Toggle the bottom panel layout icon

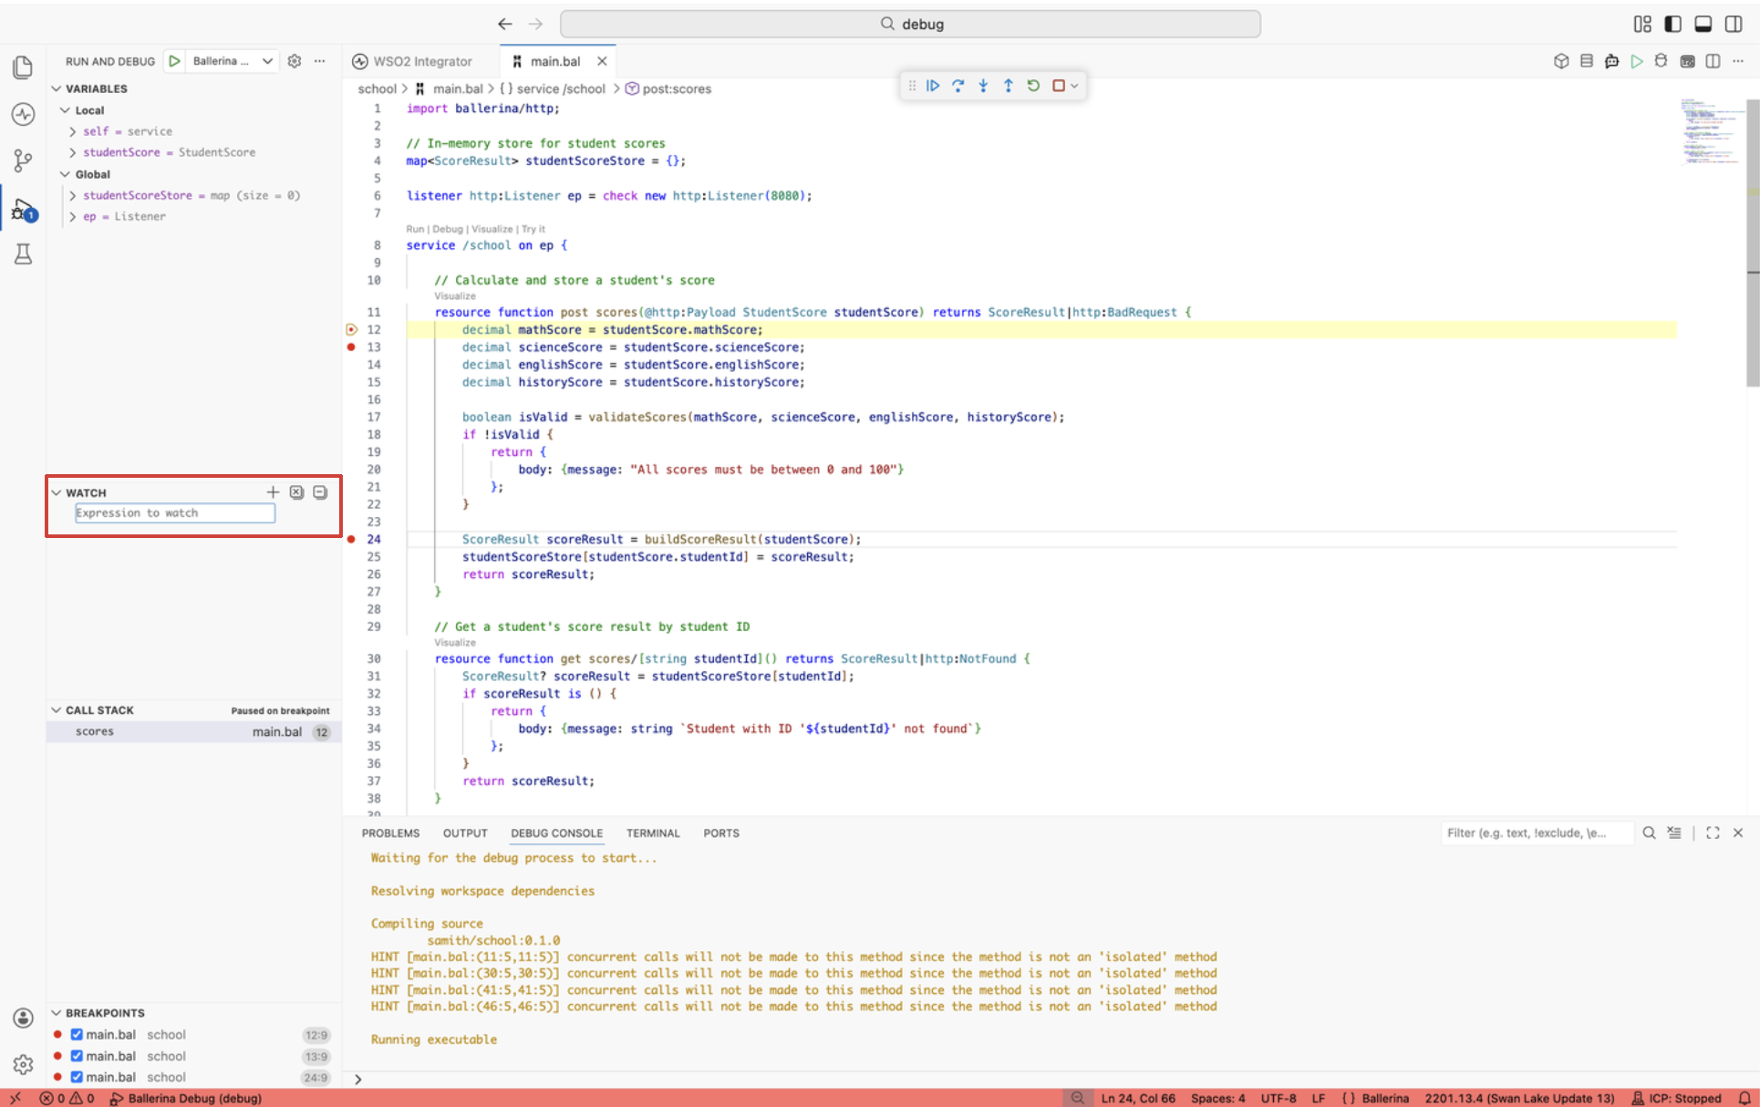tap(1703, 24)
